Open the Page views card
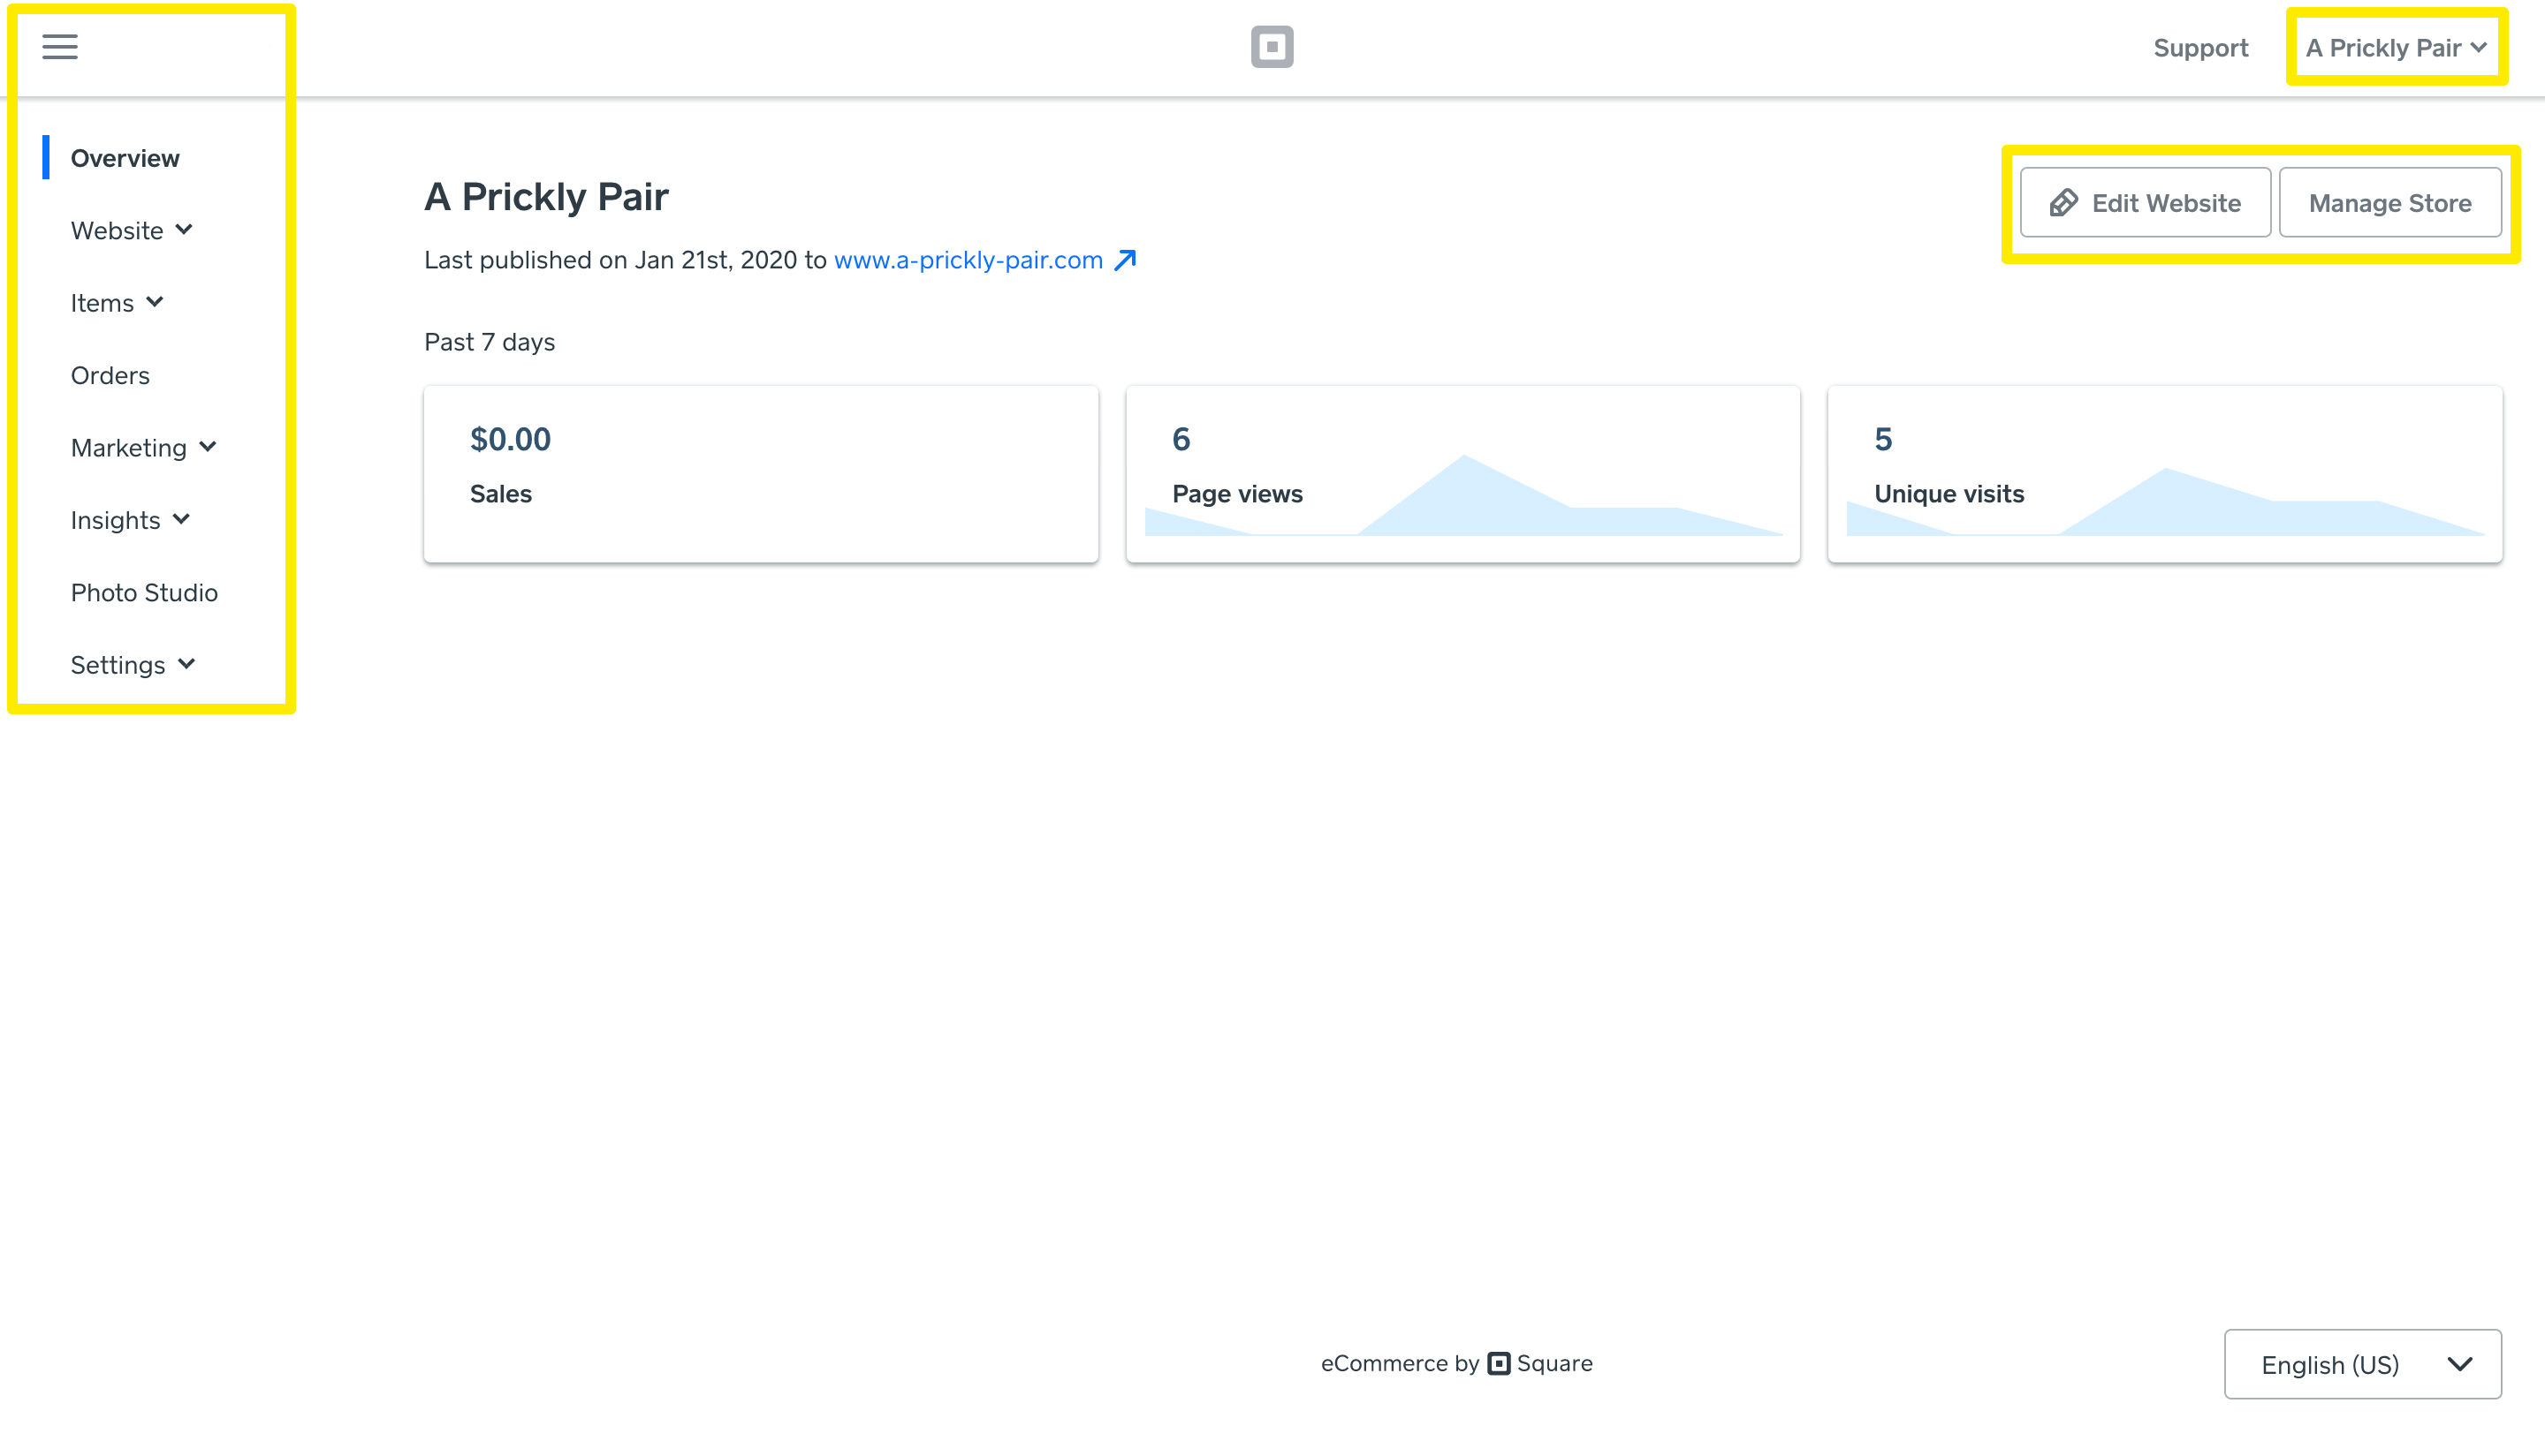This screenshot has width=2545, height=1456. pos(1463,474)
